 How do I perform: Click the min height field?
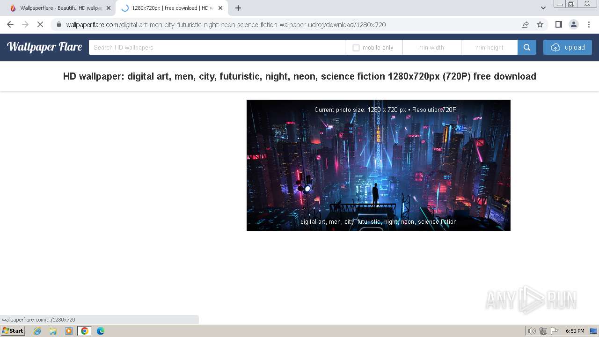tap(489, 47)
